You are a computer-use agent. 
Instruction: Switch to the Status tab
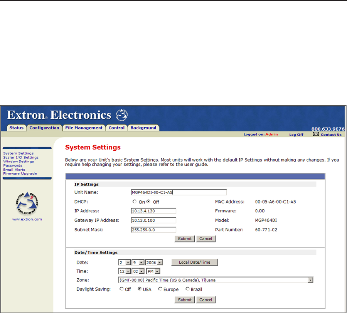tap(16, 128)
